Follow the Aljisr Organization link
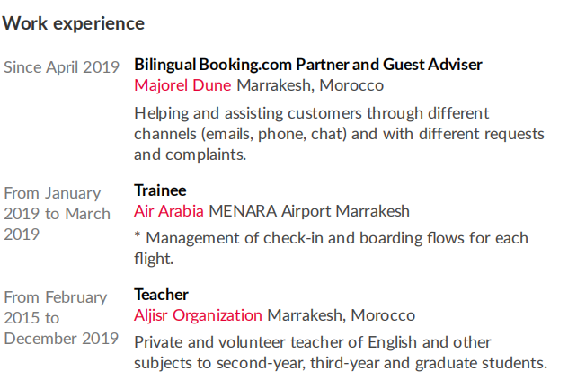Viewport: 568px width, 389px height. pos(198,315)
